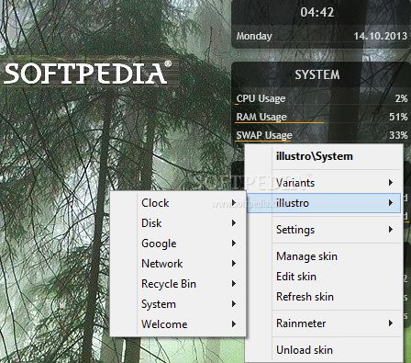The width and height of the screenshot is (411, 363).
Task: Click the 33% SWAP value
Action: [x=398, y=135]
